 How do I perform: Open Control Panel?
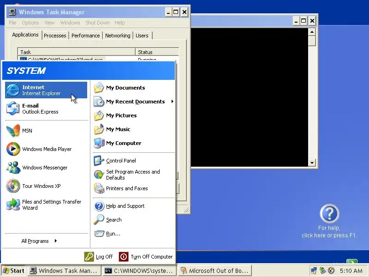pos(134,161)
